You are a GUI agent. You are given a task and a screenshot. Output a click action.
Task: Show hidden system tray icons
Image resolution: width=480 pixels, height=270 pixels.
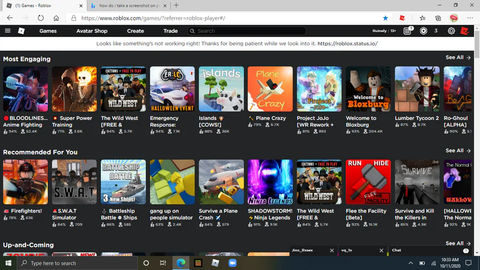click(411, 263)
